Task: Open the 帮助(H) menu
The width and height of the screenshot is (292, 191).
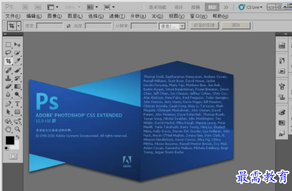Action: 220,16
